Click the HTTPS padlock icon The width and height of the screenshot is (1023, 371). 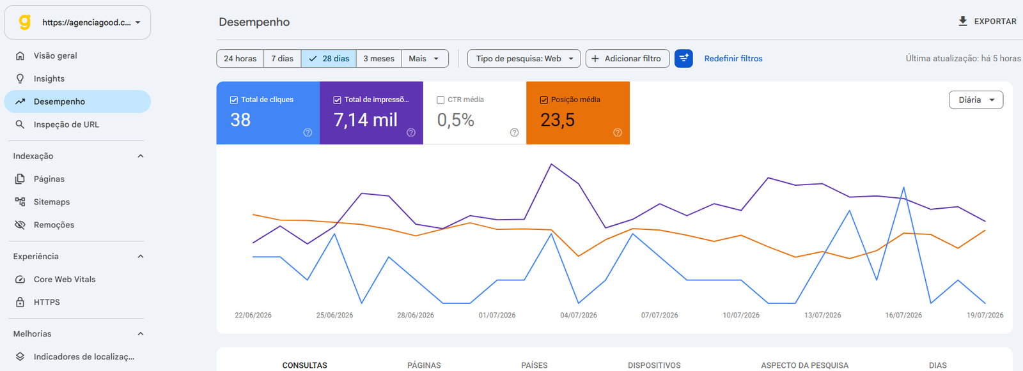pos(20,302)
